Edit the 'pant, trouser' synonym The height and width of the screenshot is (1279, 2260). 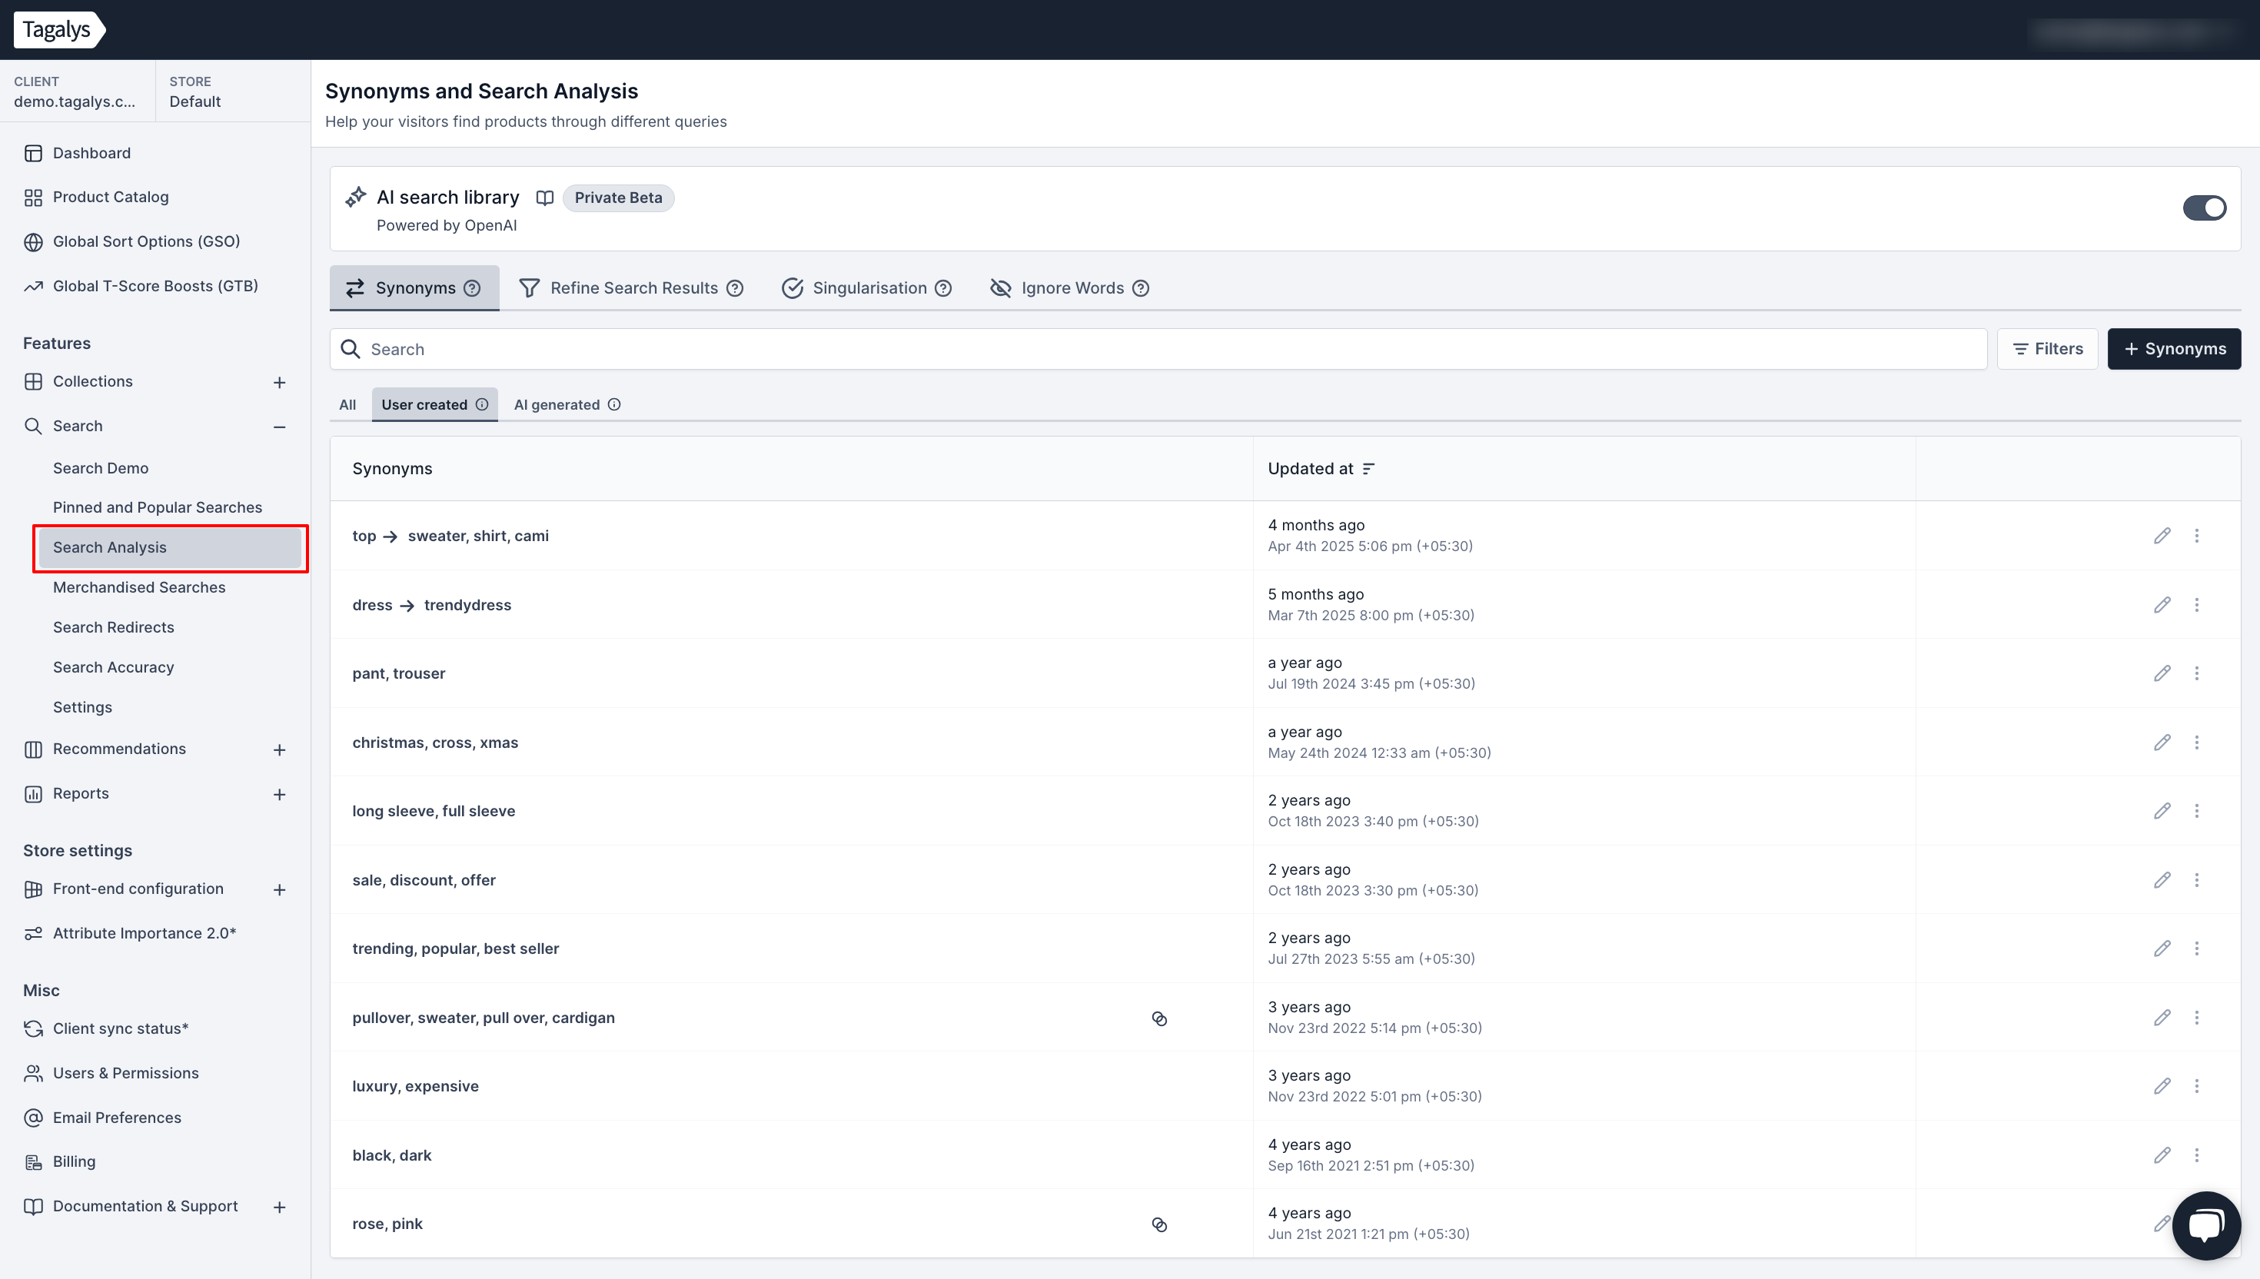(2162, 674)
